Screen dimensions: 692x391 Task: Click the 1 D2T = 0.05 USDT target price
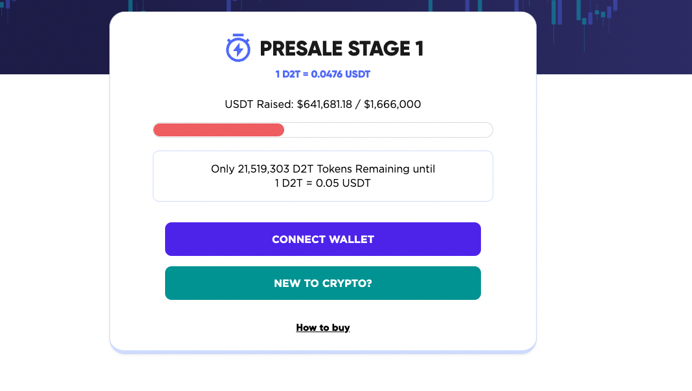(323, 183)
